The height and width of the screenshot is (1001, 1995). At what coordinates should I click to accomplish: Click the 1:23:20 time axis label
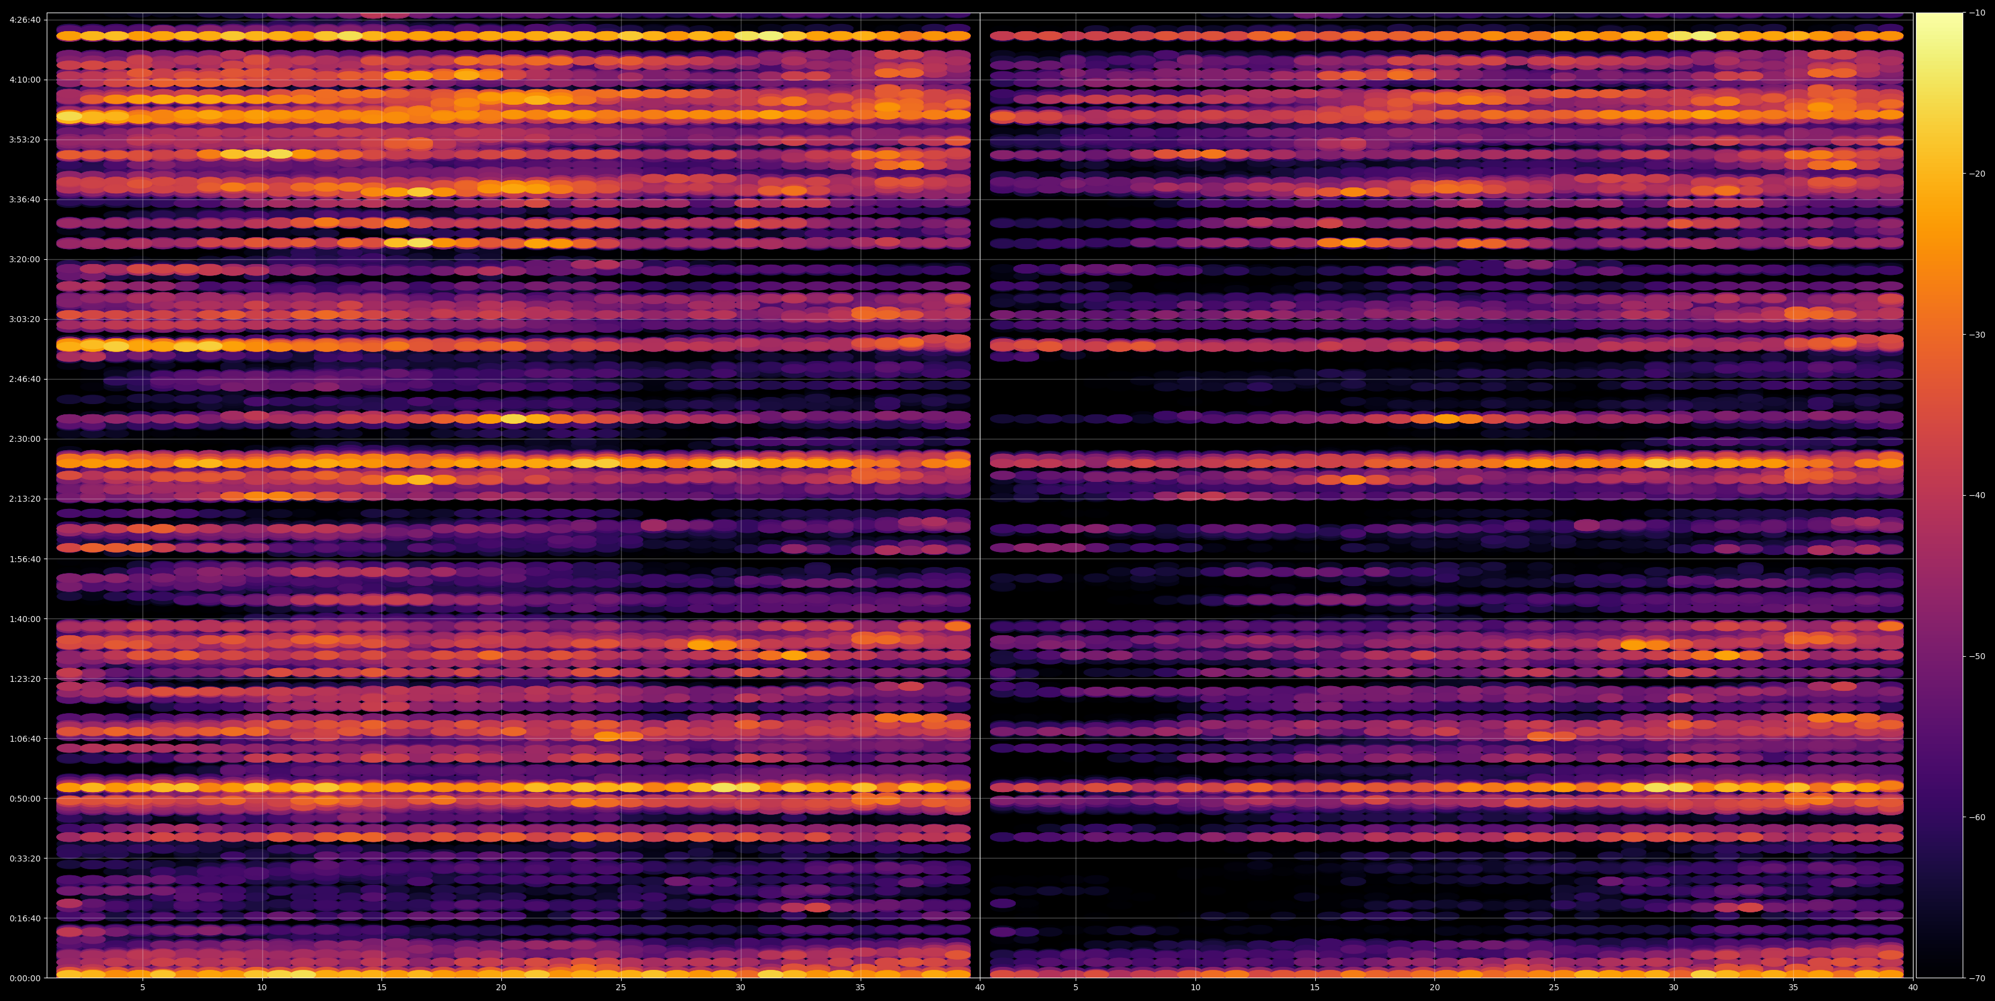point(25,679)
